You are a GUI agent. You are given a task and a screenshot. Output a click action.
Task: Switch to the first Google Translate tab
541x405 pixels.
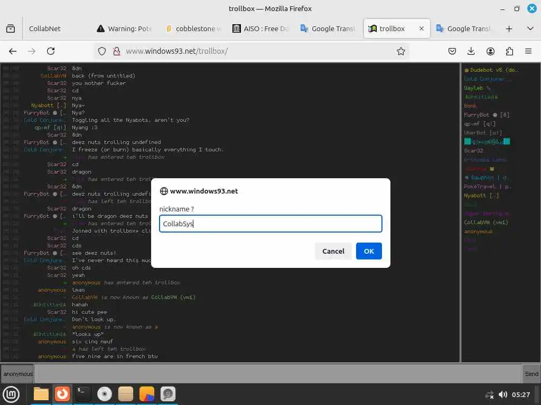(x=328, y=28)
